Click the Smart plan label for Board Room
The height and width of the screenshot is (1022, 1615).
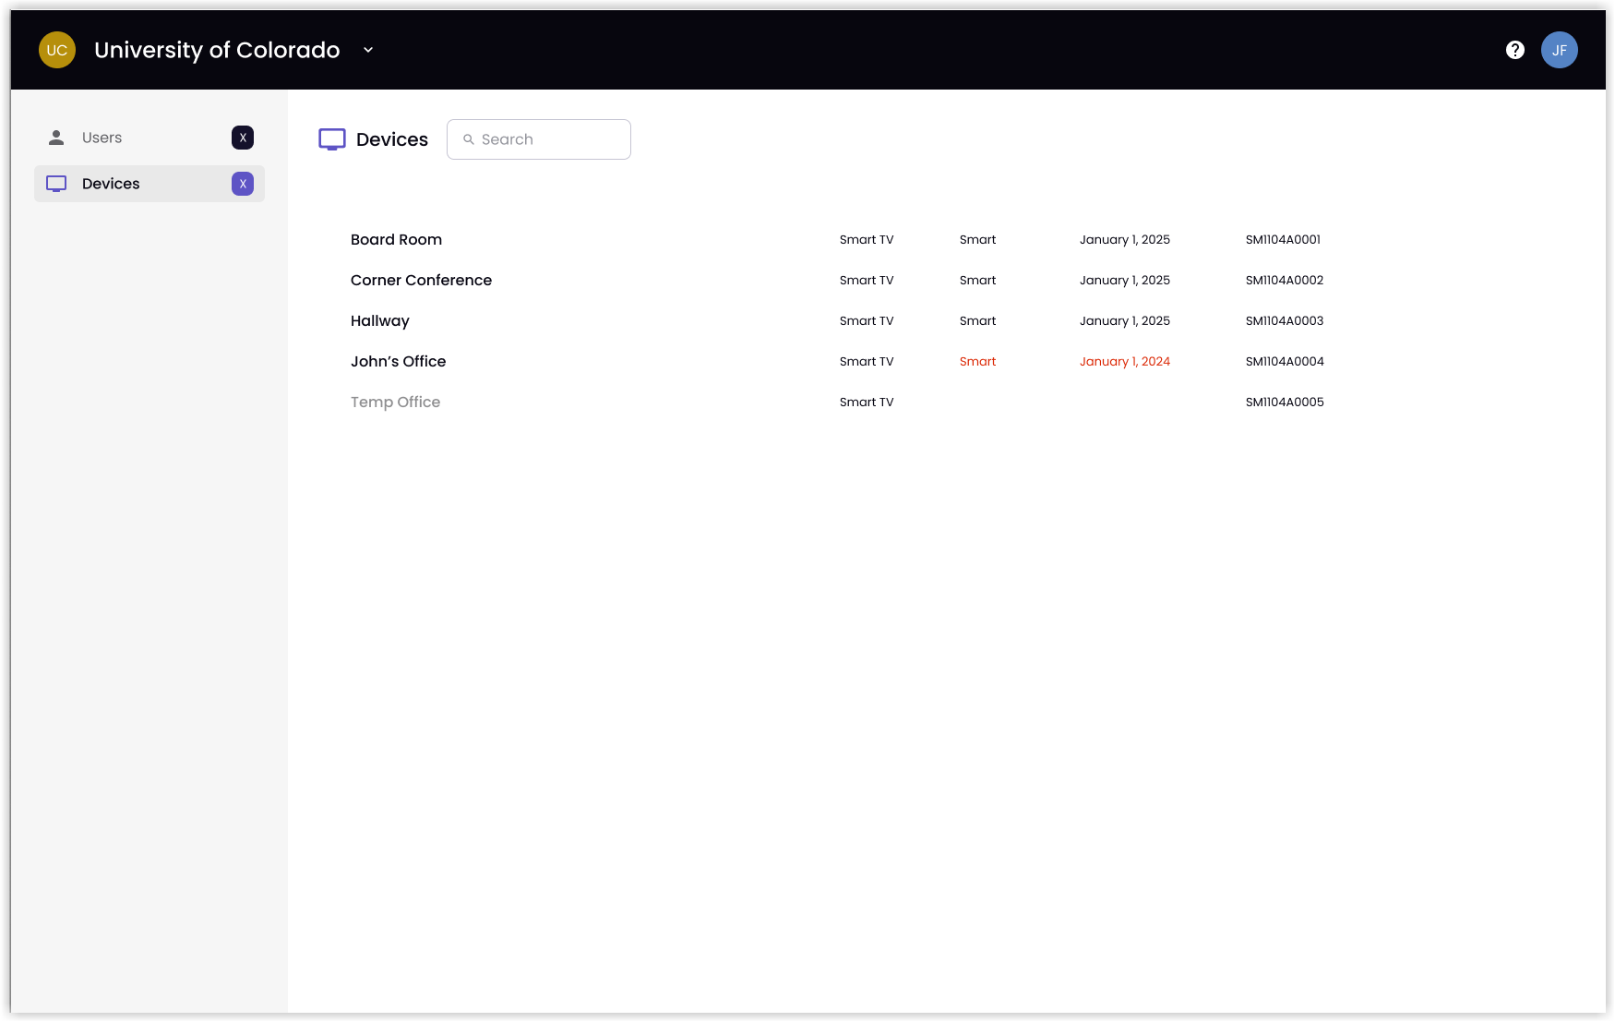[x=977, y=239]
